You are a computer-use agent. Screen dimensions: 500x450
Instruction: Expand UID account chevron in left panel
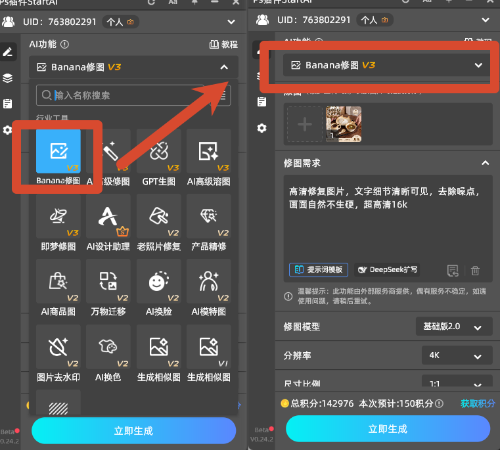[231, 22]
